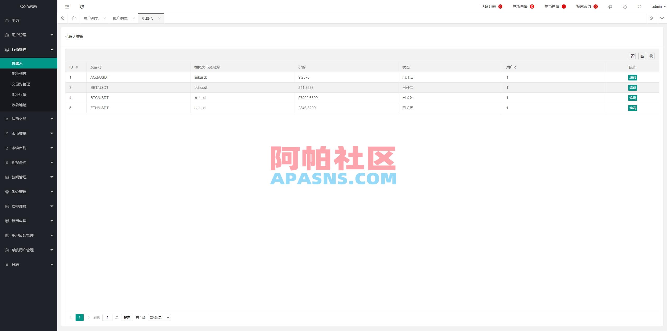
Task: Open 币种行情 in the sidebar
Action: pos(29,95)
